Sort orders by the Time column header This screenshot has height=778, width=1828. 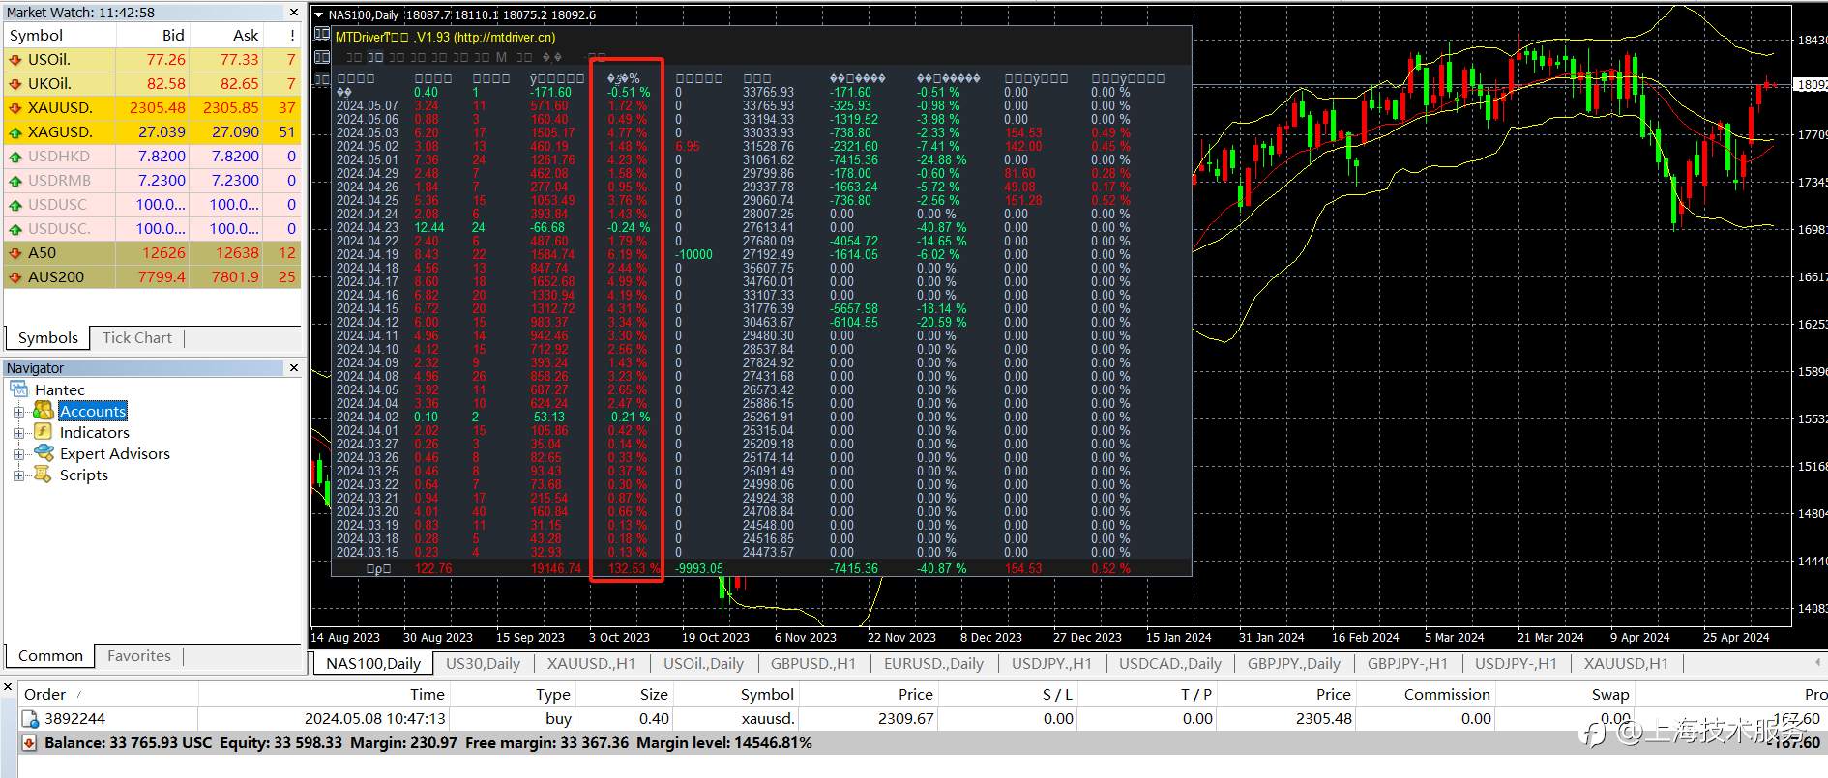325,694
